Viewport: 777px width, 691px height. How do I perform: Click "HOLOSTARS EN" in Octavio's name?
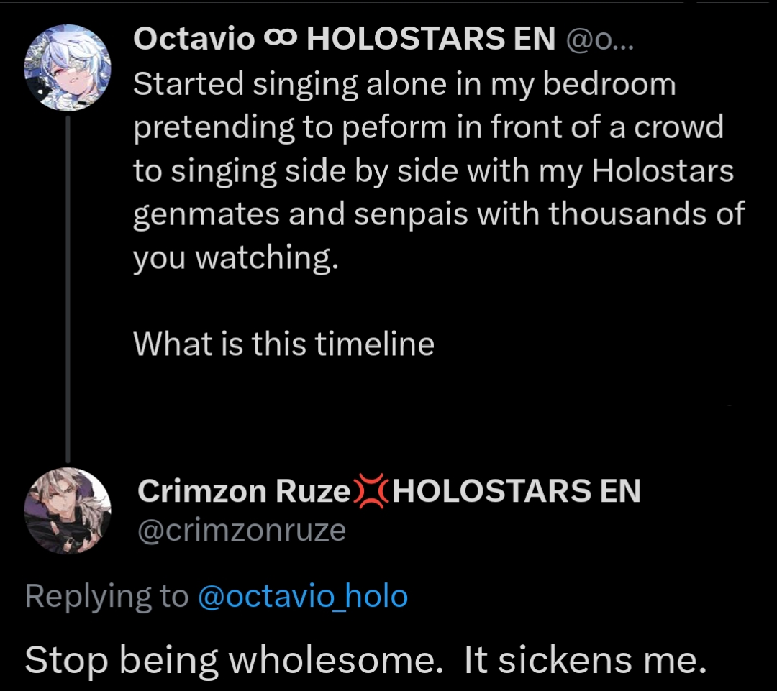tap(431, 41)
